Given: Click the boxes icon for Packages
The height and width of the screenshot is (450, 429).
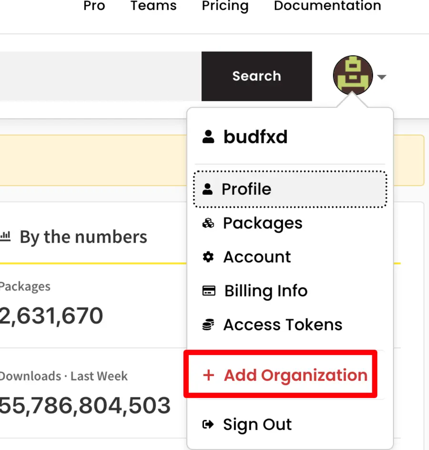Looking at the screenshot, I should (x=208, y=223).
